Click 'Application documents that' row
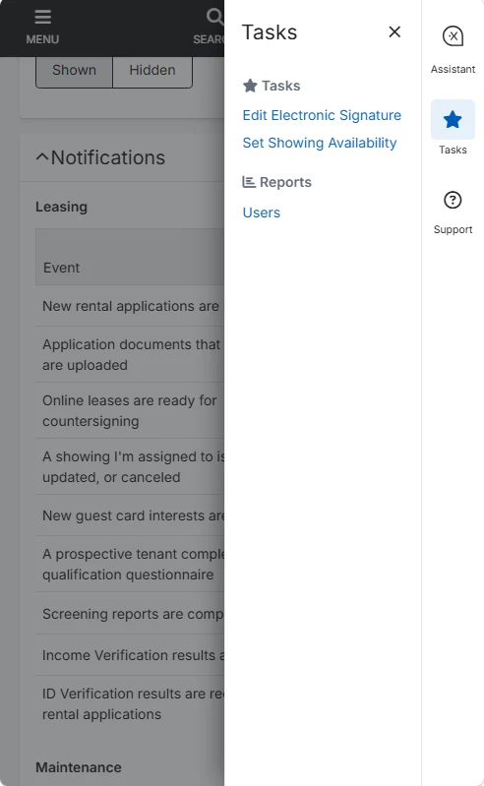Screen dimensions: 484x786 130,354
